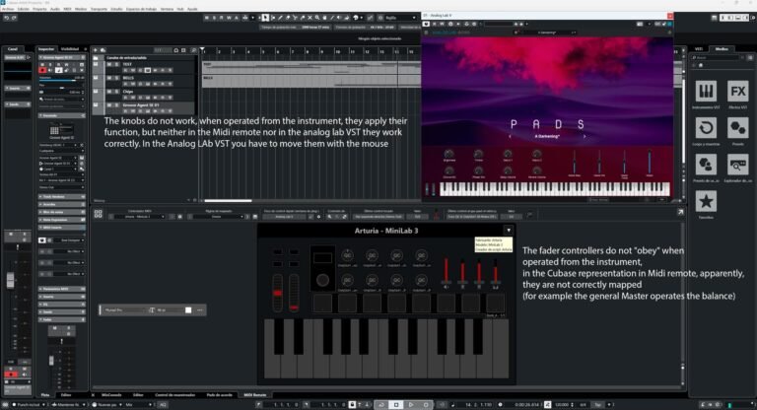This screenshot has height=410, width=757.
Task: Click the Stop transport button
Action: point(396,405)
